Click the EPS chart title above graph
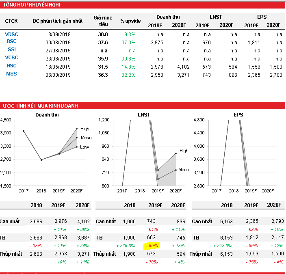The height and width of the screenshot is (274, 286). click(x=238, y=115)
